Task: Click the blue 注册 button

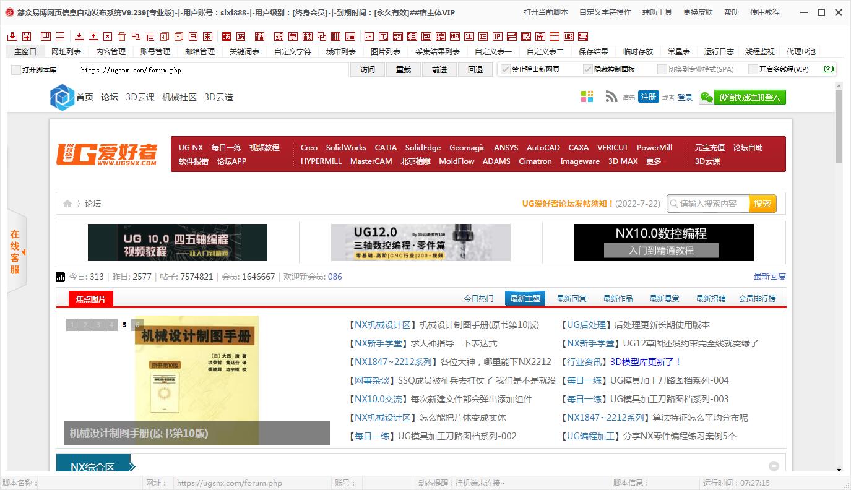Action: point(649,97)
